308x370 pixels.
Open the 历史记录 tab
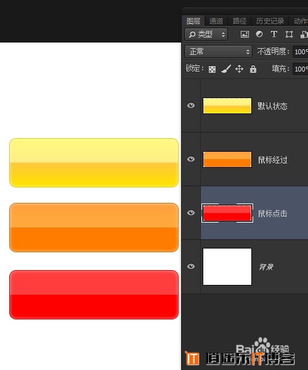[270, 21]
